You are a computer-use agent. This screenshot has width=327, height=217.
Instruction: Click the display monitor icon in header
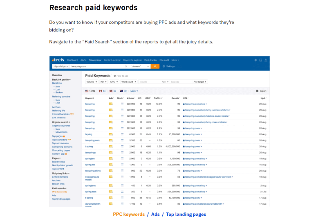261,60
